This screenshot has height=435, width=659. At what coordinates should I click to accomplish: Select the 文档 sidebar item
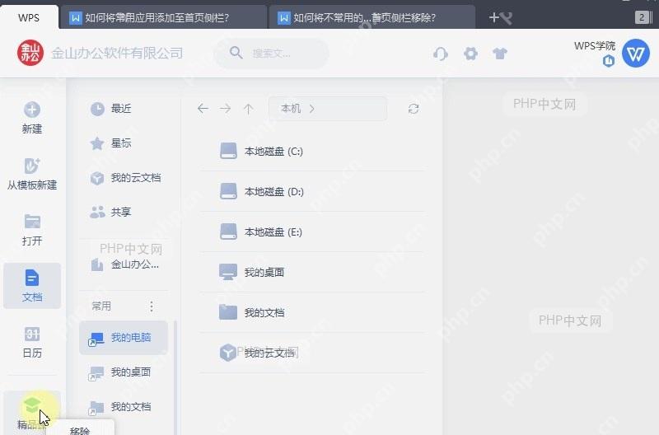[32, 286]
